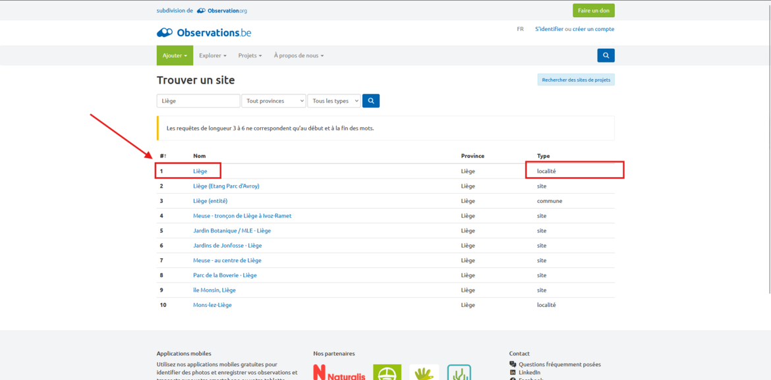Image resolution: width=771 pixels, height=380 pixels.
Task: Expand the green Ajouter menu
Action: coord(175,55)
